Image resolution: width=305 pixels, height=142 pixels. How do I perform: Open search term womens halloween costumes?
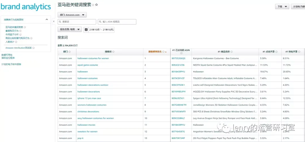[92, 105]
